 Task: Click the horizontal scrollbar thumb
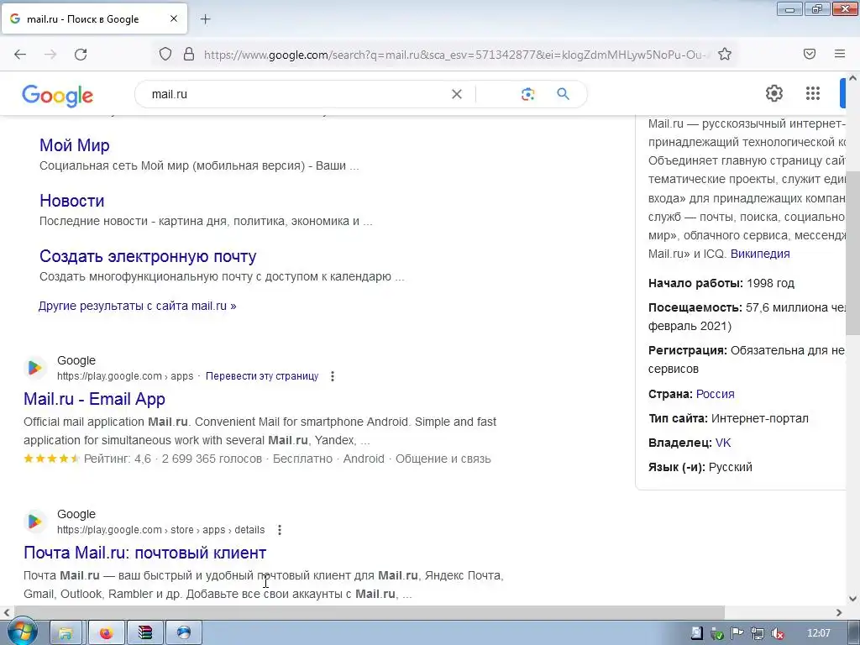click(370, 612)
